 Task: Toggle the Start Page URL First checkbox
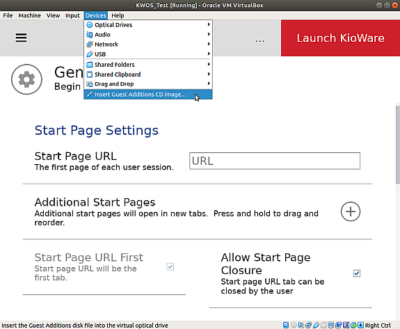click(170, 267)
